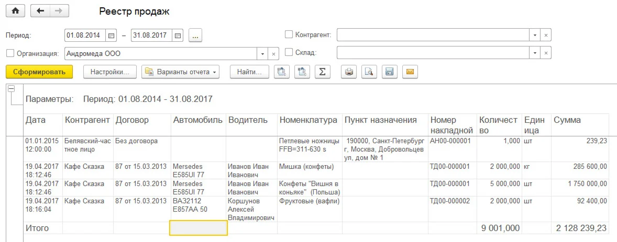Open Варианты отчета dropdown menu
The image size is (617, 242).
(x=180, y=72)
